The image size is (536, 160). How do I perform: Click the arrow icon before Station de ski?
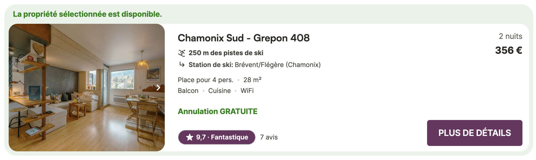(x=182, y=64)
